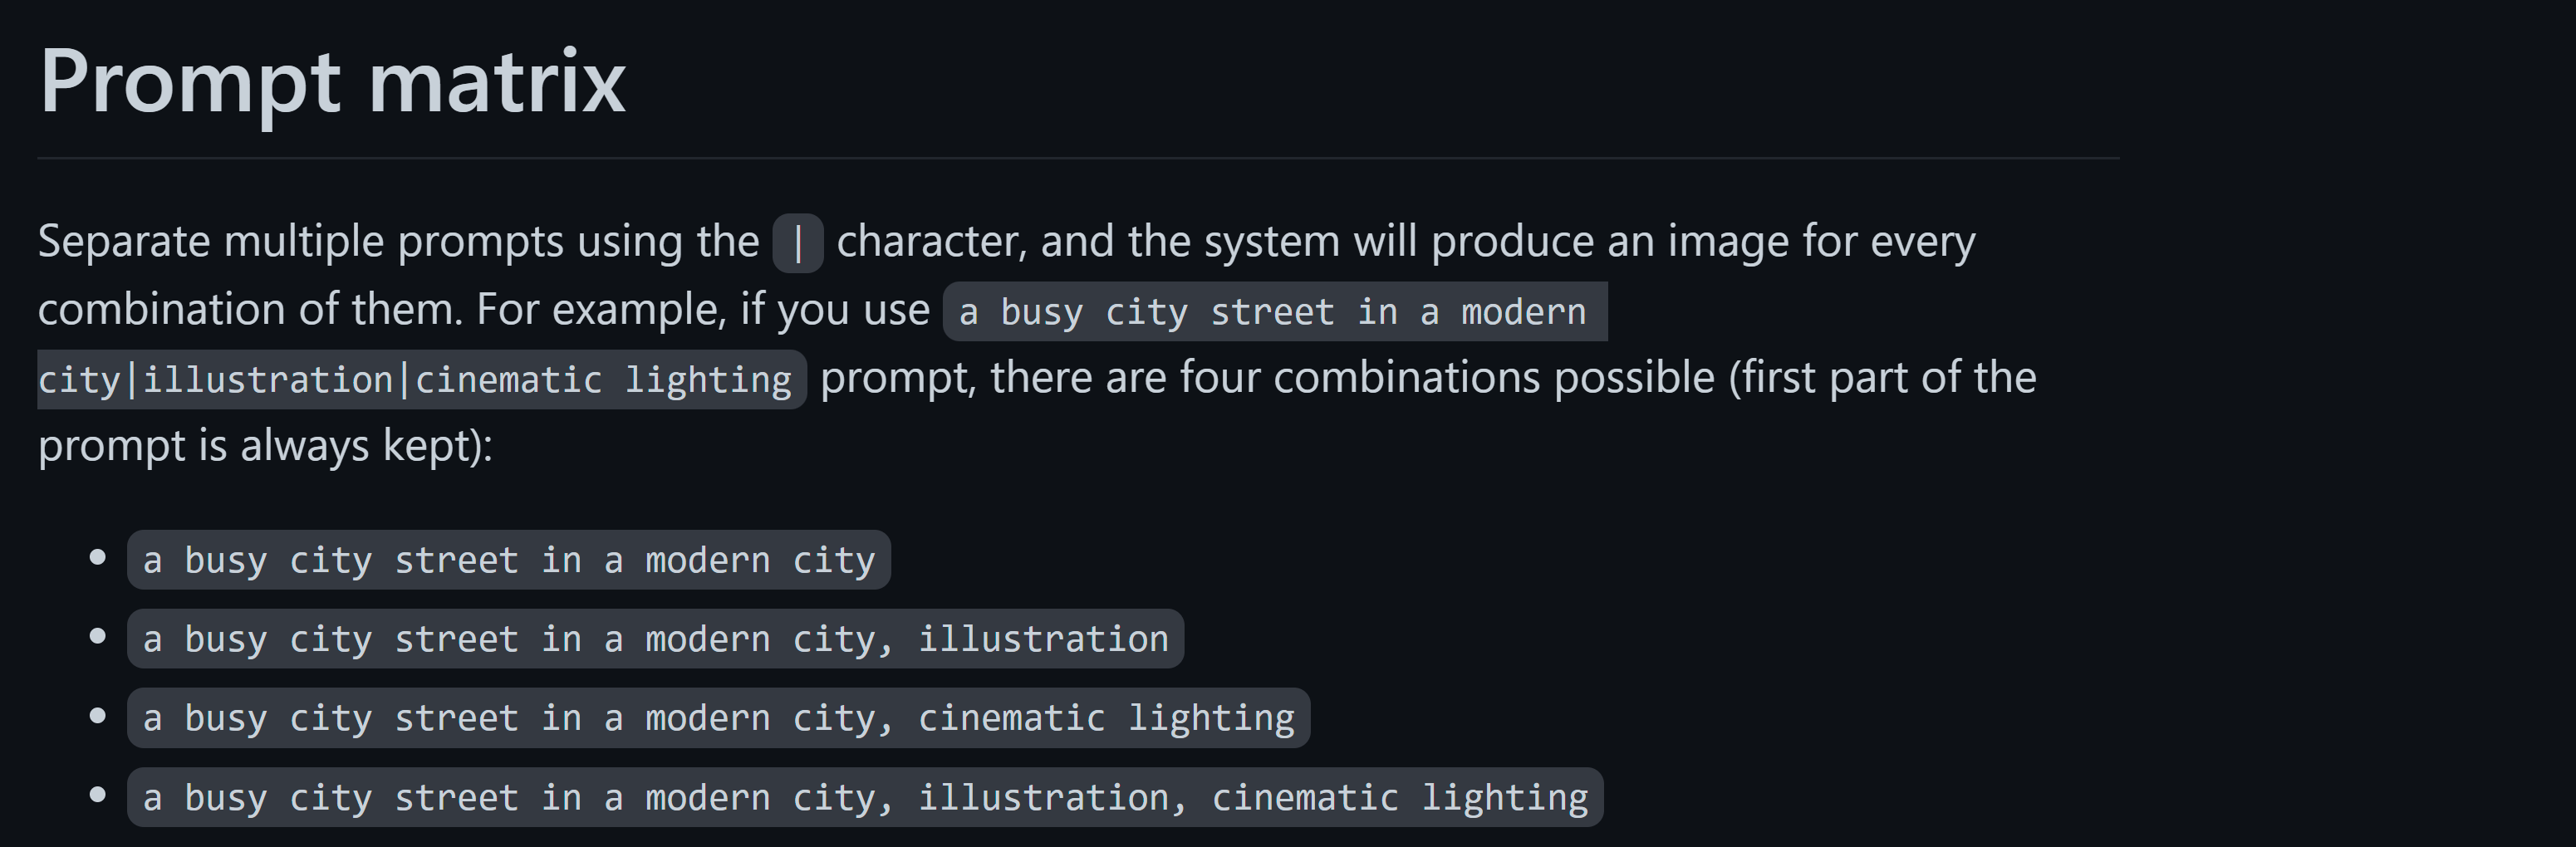Click the bullet dot of the first list item
The width and height of the screenshot is (2576, 847).
[98, 557]
